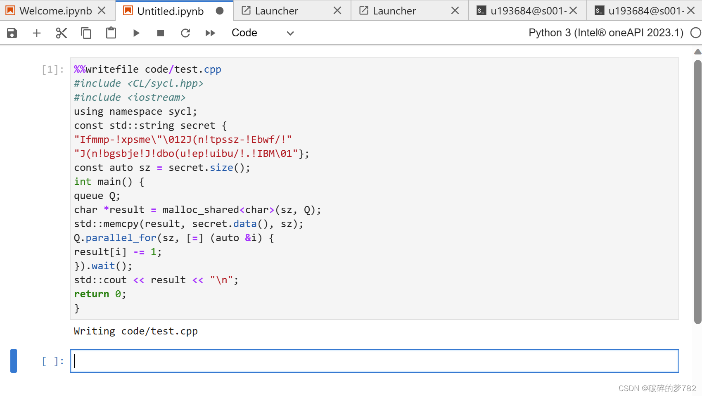Click the unsaved dot on Untitled.ipynb tab
The height and width of the screenshot is (396, 702).
(x=220, y=11)
